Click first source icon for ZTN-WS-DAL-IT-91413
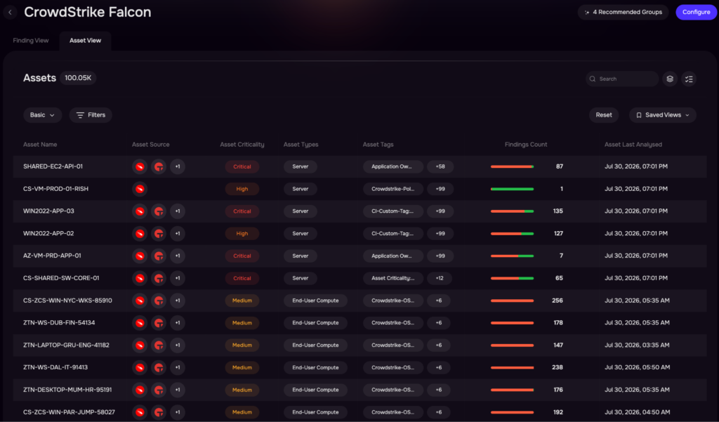This screenshot has width=719, height=422. pos(140,367)
